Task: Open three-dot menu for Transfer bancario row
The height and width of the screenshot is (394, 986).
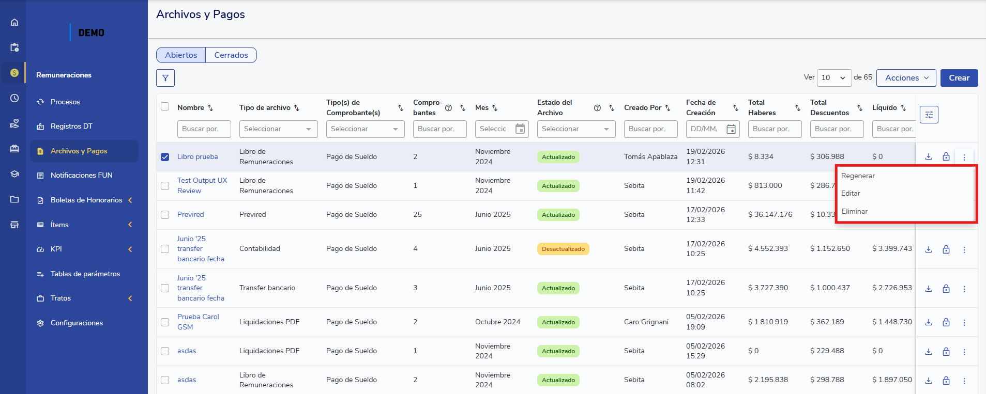Action: (x=964, y=289)
